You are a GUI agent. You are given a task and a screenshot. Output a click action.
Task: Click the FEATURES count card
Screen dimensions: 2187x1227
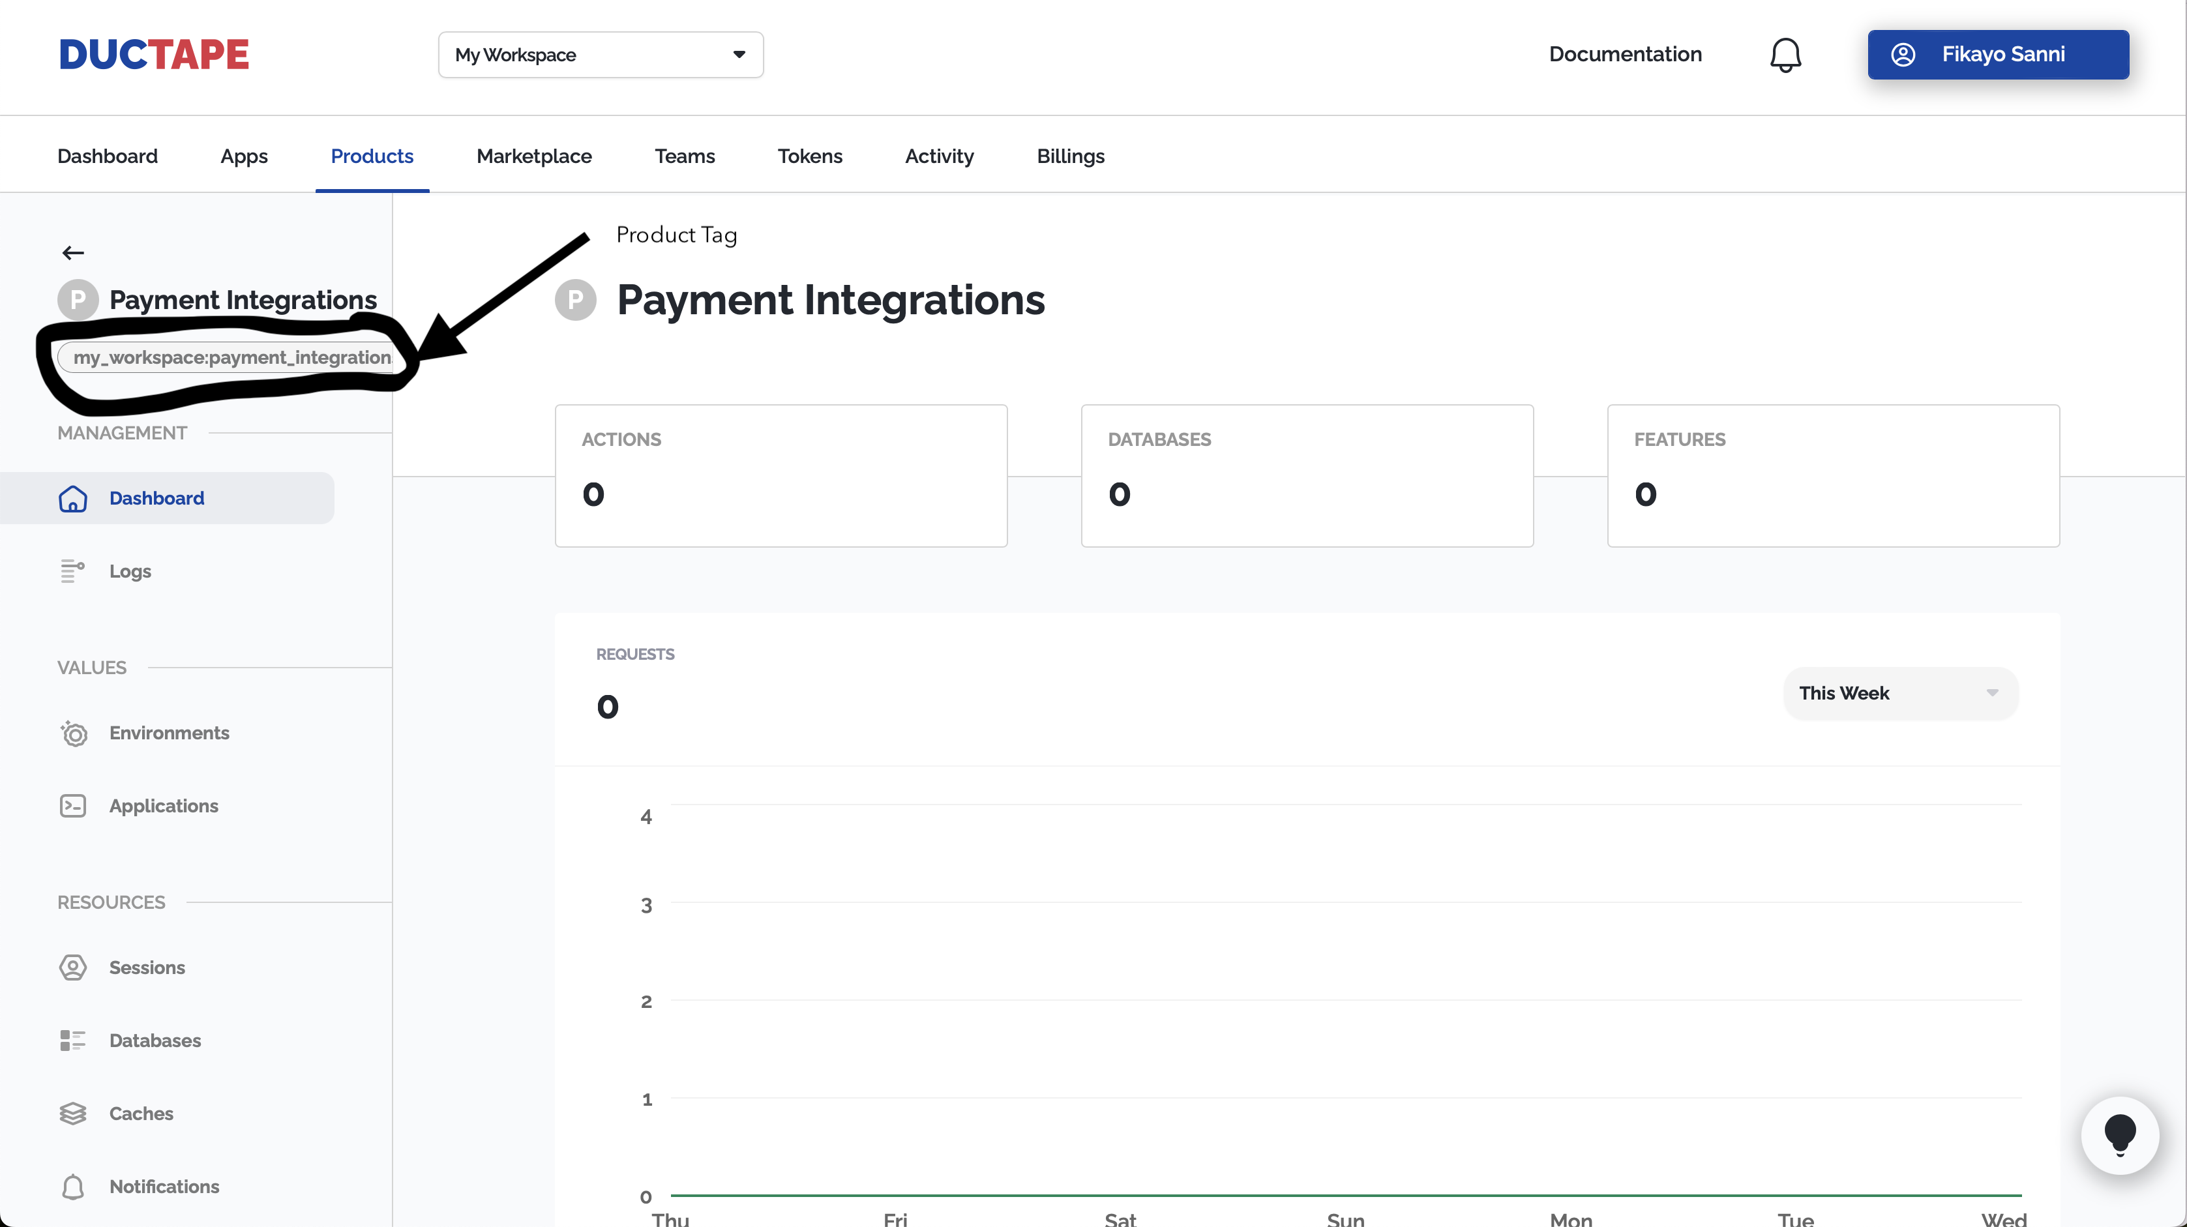(x=1834, y=475)
